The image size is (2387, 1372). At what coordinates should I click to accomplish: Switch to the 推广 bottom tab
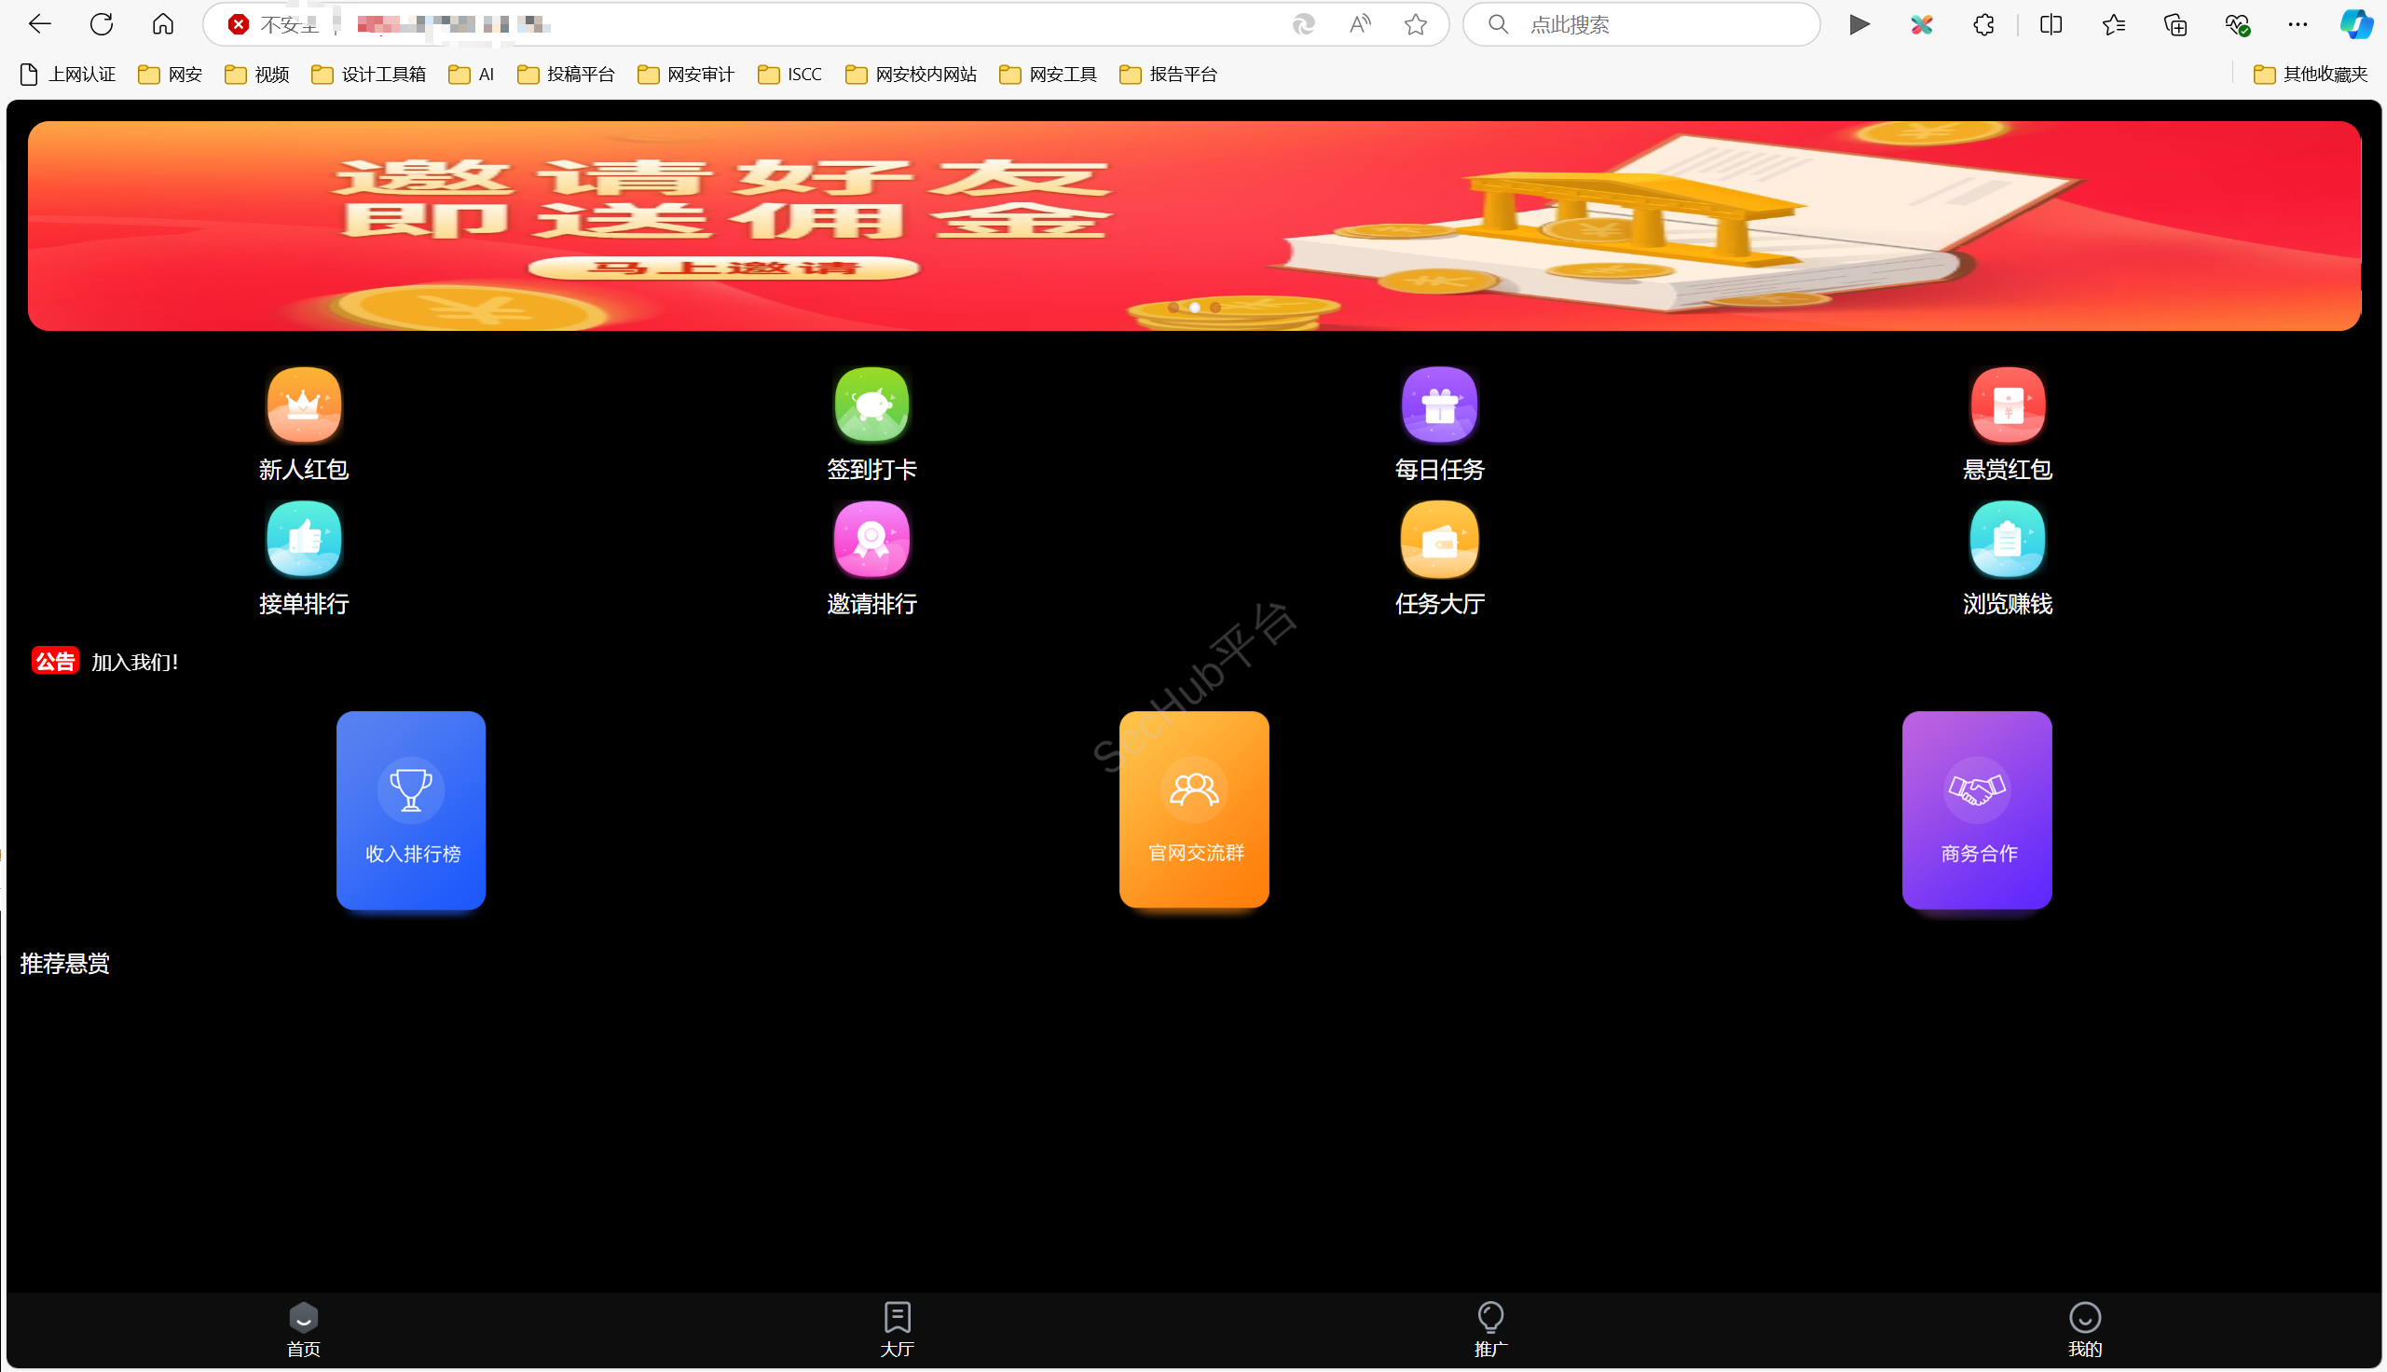tap(1490, 1327)
